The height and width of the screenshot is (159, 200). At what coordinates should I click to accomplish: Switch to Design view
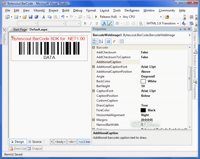click(x=18, y=142)
